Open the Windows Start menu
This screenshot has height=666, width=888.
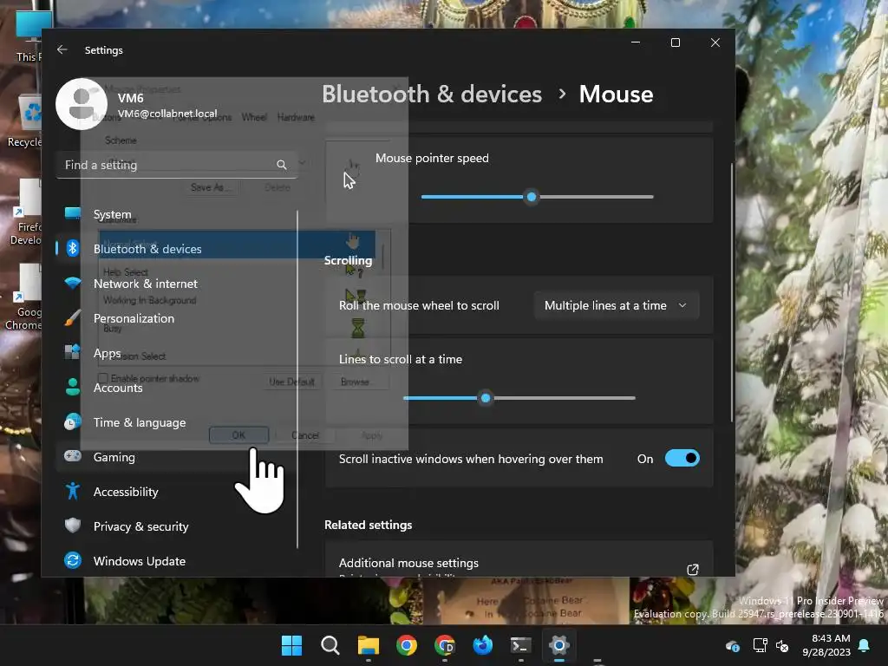point(291,645)
